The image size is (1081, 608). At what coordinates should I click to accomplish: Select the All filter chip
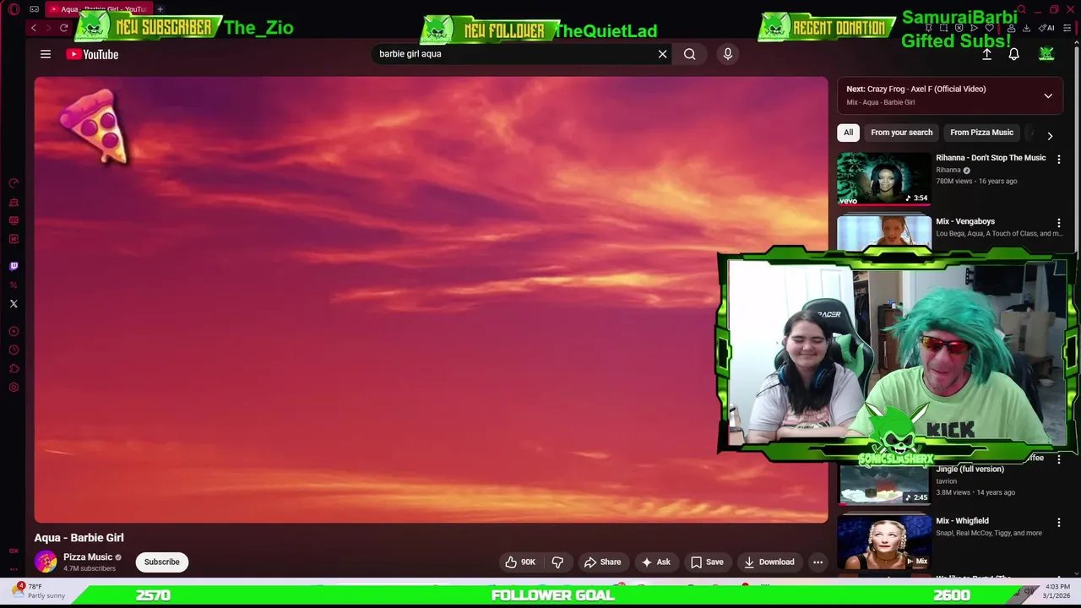click(848, 133)
